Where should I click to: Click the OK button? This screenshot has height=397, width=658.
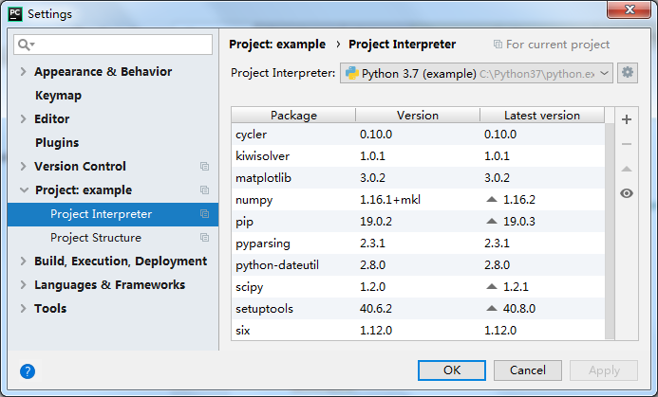tap(452, 370)
